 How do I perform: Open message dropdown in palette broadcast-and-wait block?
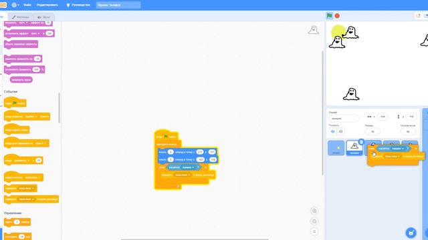point(27,199)
